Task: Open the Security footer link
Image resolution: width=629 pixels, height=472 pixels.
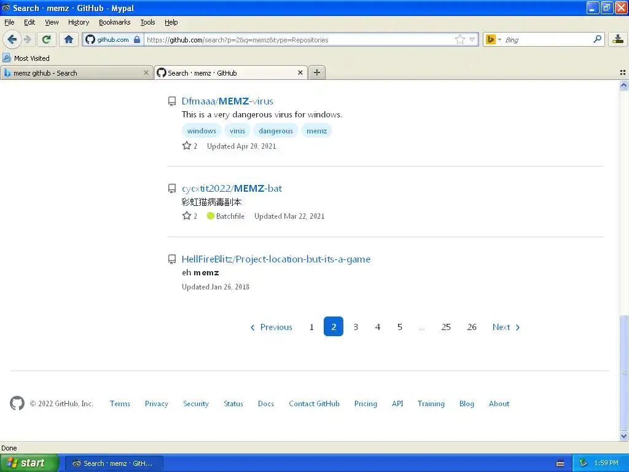Action: point(196,404)
